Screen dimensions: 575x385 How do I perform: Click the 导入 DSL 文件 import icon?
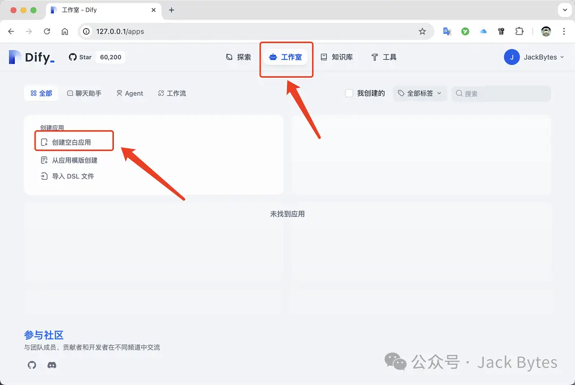44,175
